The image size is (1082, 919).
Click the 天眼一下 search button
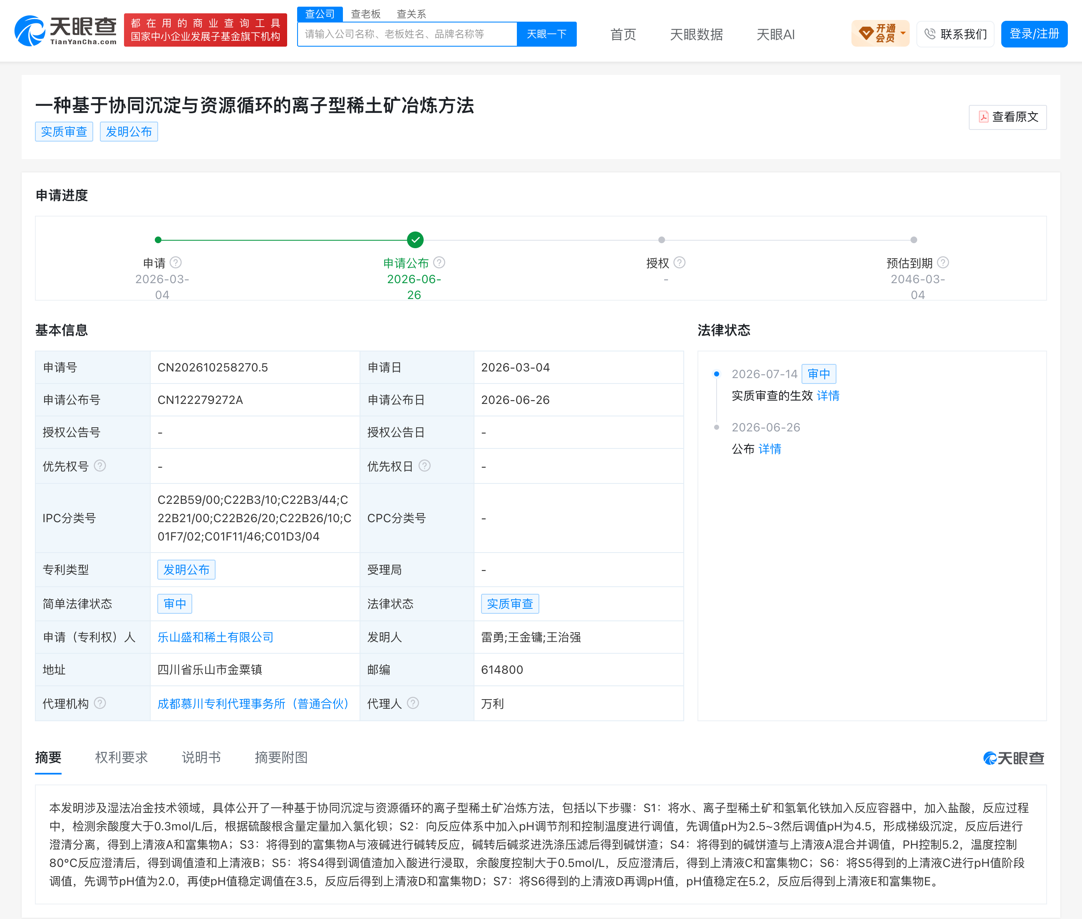(547, 35)
